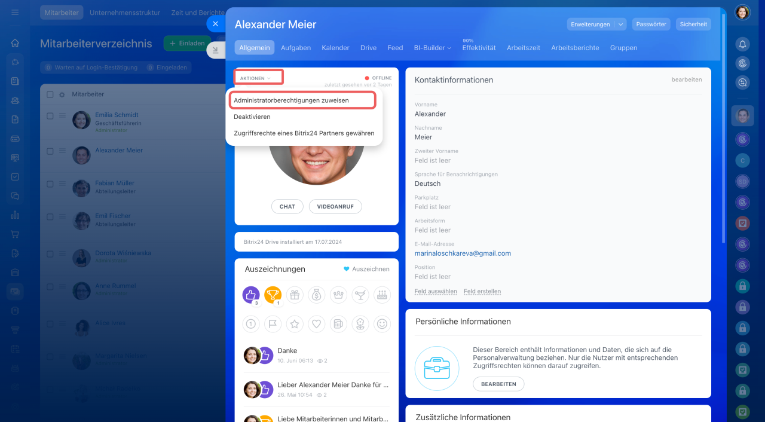
Task: Open the notifications bell in right sidebar
Action: click(x=742, y=44)
